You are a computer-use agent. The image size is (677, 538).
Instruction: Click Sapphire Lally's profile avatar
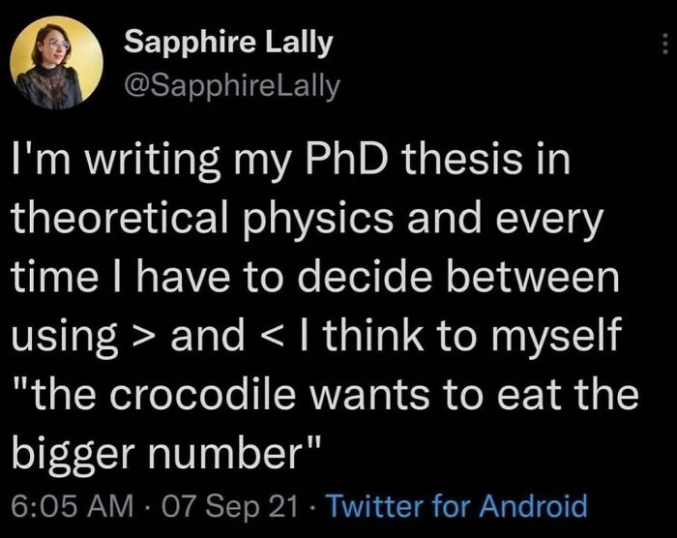(x=57, y=62)
